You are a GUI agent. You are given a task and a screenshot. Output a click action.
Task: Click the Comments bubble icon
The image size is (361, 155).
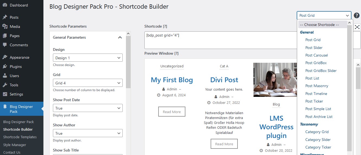(5, 45)
